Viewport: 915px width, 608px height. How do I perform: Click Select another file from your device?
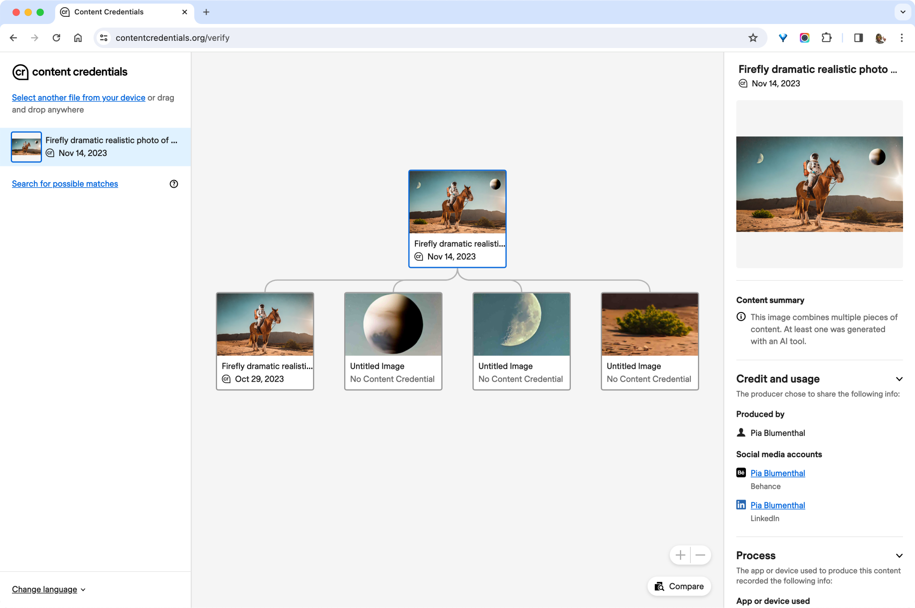(78, 98)
